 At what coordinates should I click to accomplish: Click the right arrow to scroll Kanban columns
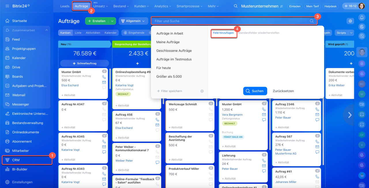pyautogui.click(x=350, y=115)
